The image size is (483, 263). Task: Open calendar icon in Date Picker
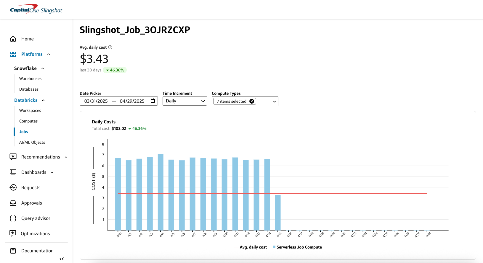coord(153,101)
